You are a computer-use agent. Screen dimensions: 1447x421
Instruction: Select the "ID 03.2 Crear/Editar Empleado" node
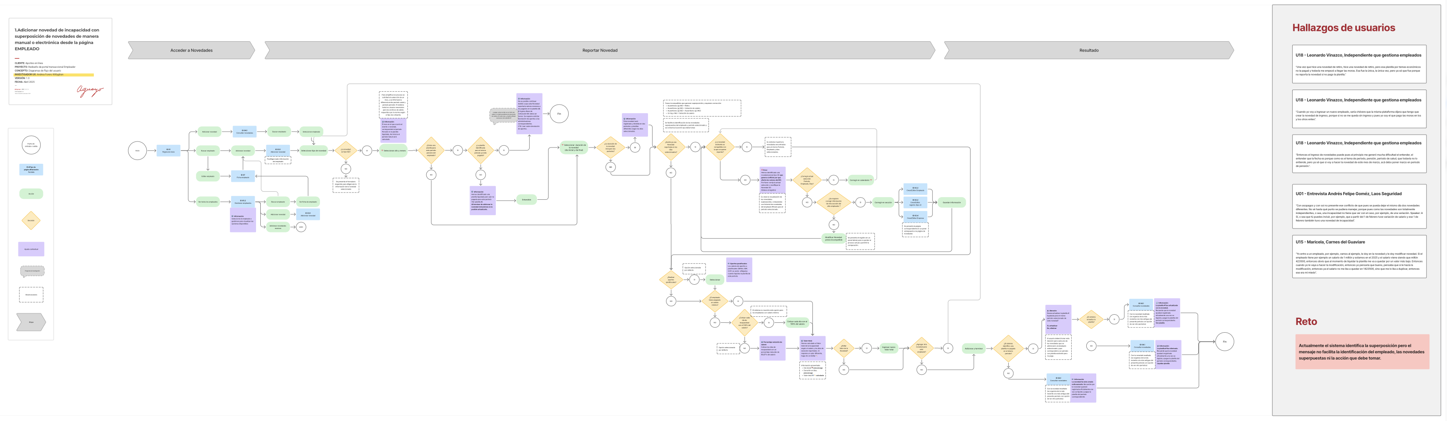(915, 189)
